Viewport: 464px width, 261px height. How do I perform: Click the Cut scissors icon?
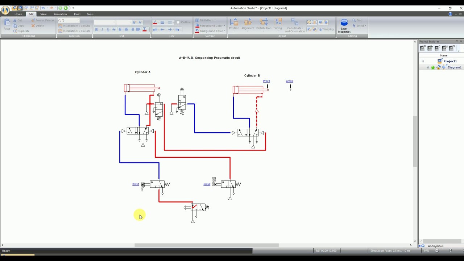click(x=15, y=21)
